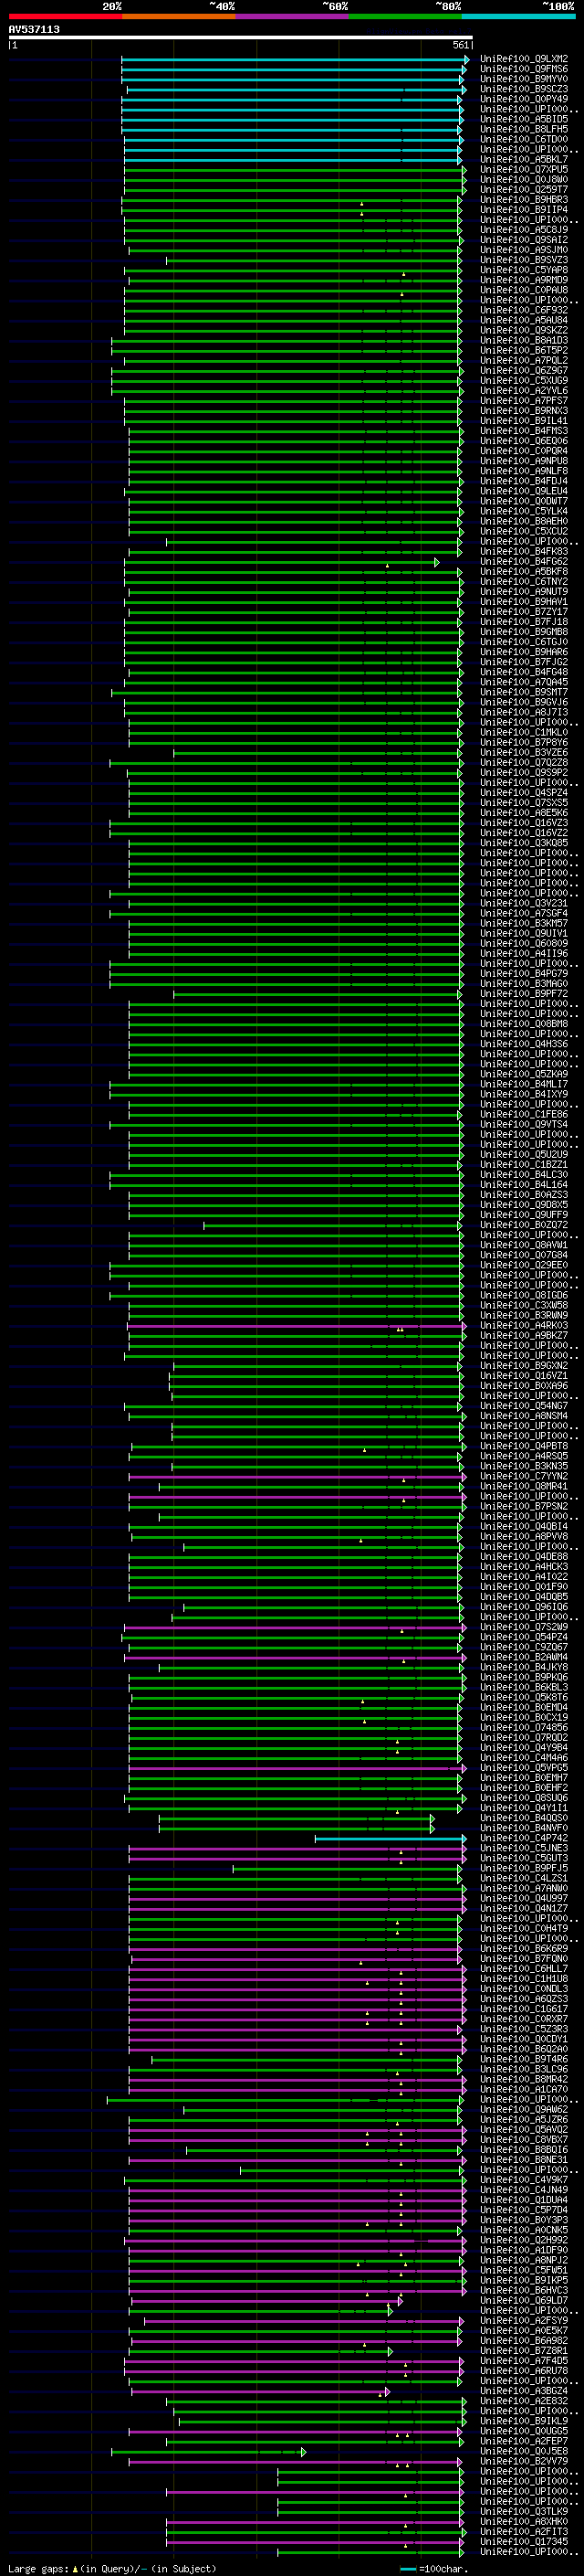Select the UniRef100_A8NSM4 label

pos(524,1416)
